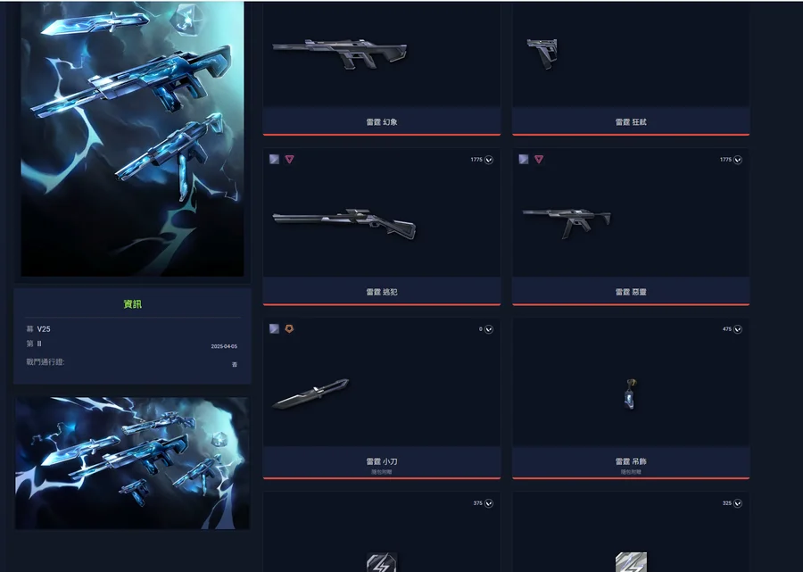The height and width of the screenshot is (572, 803).
Task: Click the VP icon beside price 375
Action: pos(489,503)
